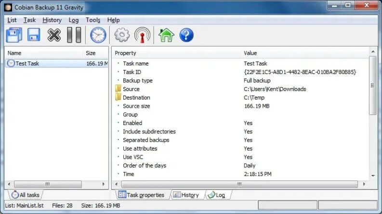Click properties vertical scrollbar up arrow
The image size is (382, 214).
coord(373,51)
